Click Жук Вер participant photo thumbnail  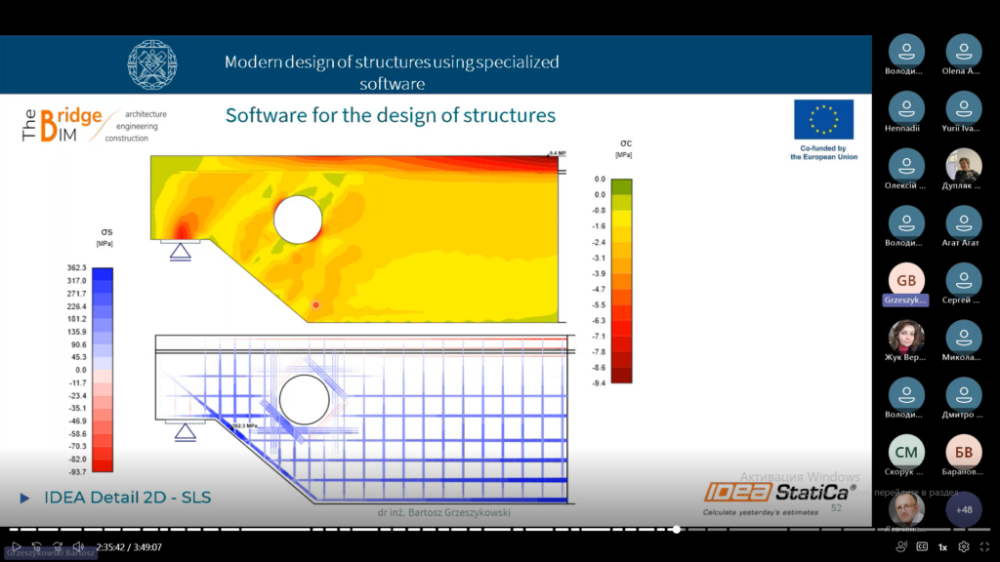(x=906, y=337)
